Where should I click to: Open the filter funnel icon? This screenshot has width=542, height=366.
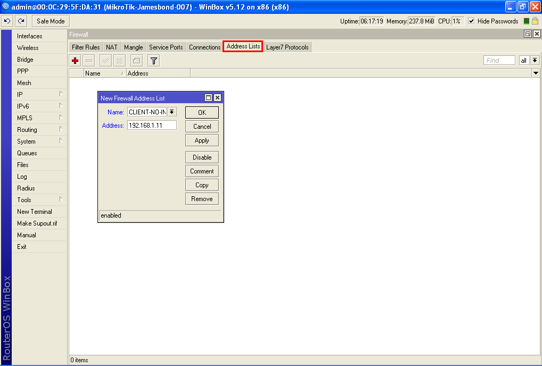point(153,61)
